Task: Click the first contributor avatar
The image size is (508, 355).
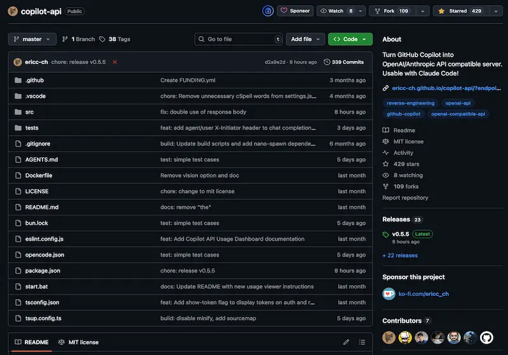Action: pyautogui.click(x=389, y=337)
